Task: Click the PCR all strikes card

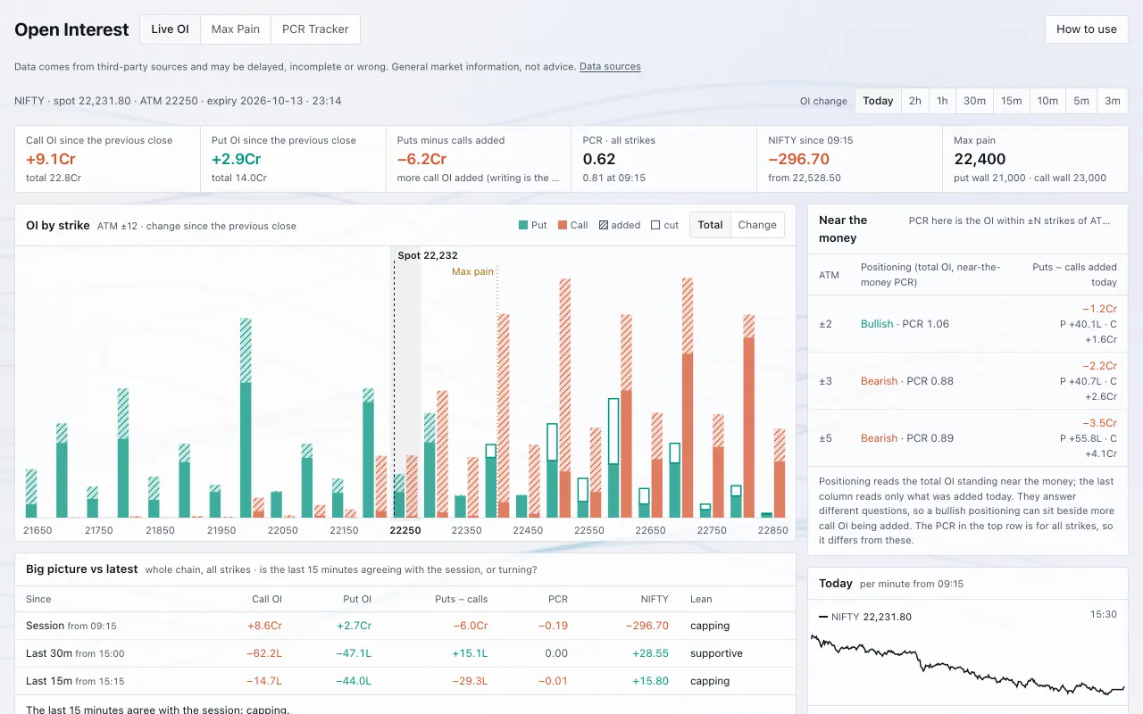Action: pyautogui.click(x=664, y=159)
